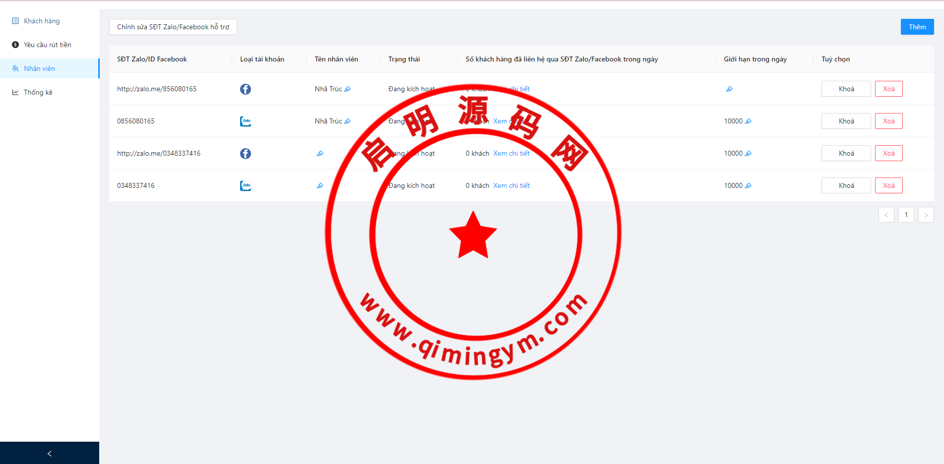Edit empty staff name for 0348337416
Image resolution: width=944 pixels, height=464 pixels.
(x=320, y=186)
